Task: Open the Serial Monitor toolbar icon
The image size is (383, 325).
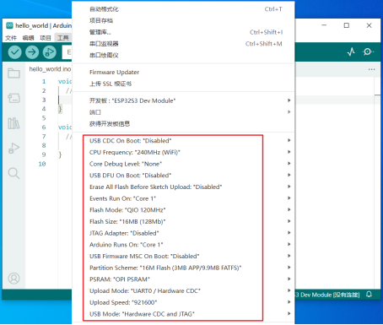Action: pyautogui.click(x=368, y=51)
